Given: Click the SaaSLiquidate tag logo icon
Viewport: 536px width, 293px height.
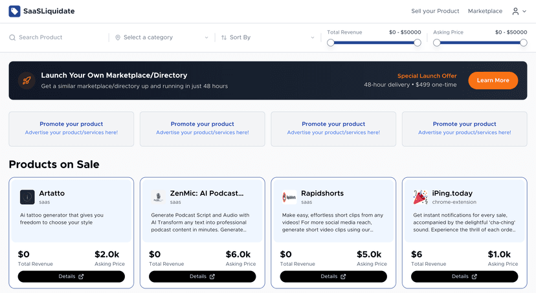Looking at the screenshot, I should coord(14,11).
